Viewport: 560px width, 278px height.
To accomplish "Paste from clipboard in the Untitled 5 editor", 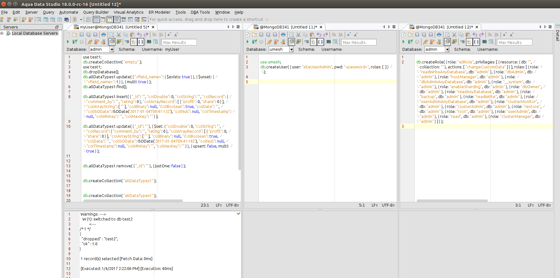I will (x=132, y=35).
